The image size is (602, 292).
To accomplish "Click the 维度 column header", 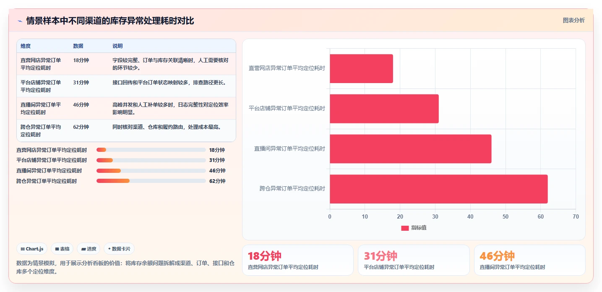I will coord(26,46).
